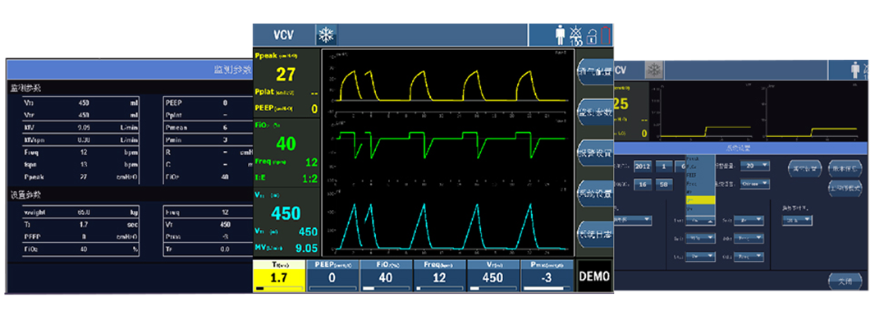Open the VCV ventilation mode selector
This screenshot has width=875, height=329.
pos(283,35)
